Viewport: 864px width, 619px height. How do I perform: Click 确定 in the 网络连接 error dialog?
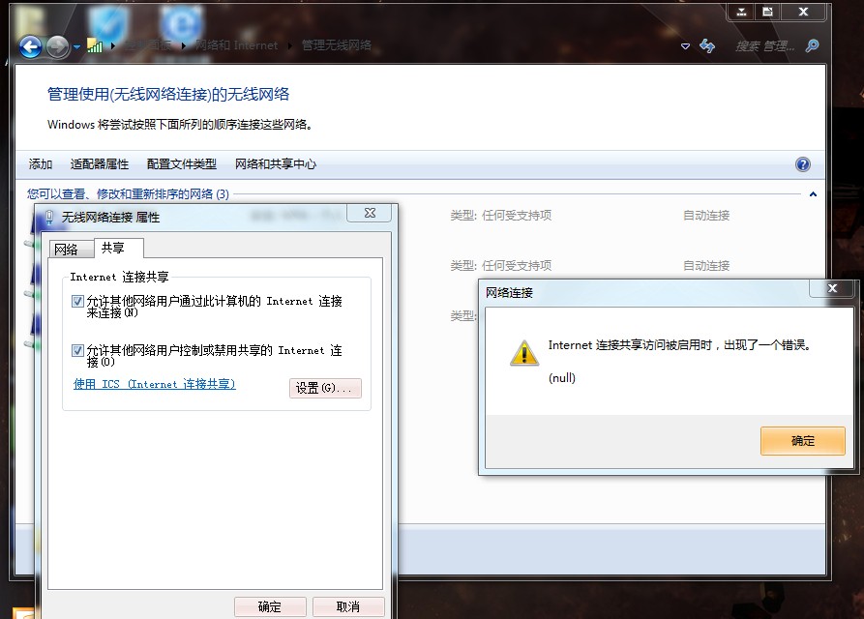[x=803, y=441]
